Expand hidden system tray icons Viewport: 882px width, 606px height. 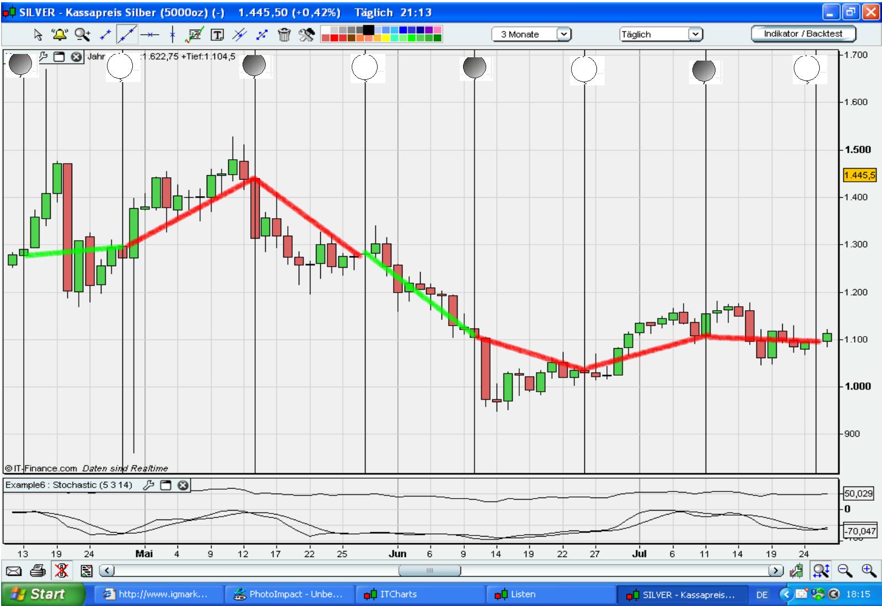tap(787, 594)
